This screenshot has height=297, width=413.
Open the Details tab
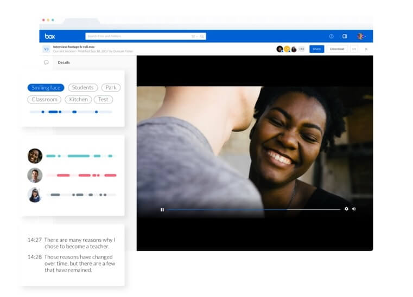(x=63, y=62)
